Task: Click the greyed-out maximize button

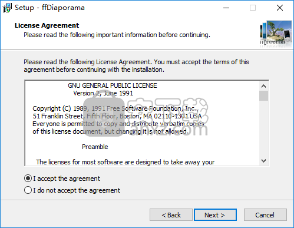Action: (x=253, y=8)
